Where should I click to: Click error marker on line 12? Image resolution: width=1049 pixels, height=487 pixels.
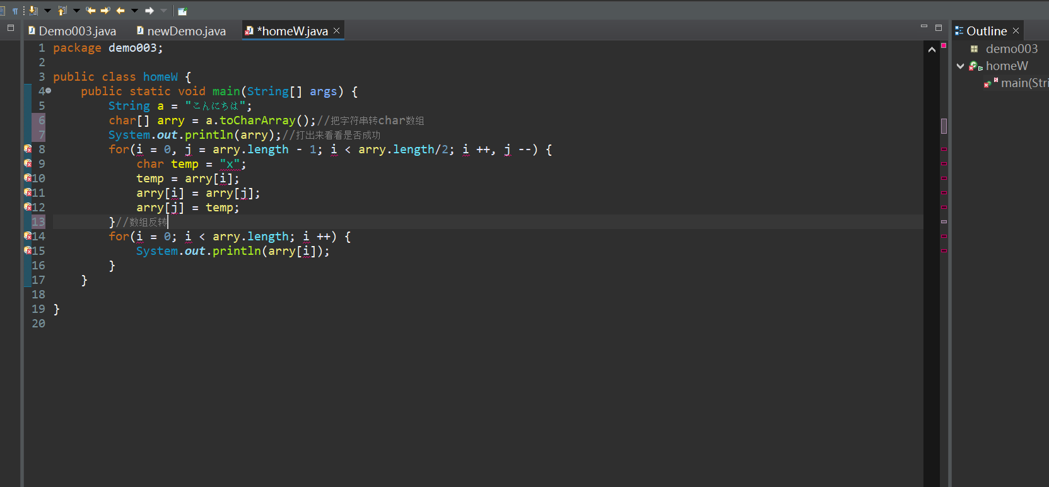(x=28, y=207)
